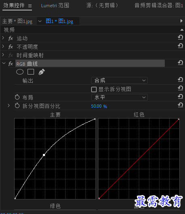Click the top-right endpoint of 红色 curve
Screen dimensions: 185x214
coord(179,119)
